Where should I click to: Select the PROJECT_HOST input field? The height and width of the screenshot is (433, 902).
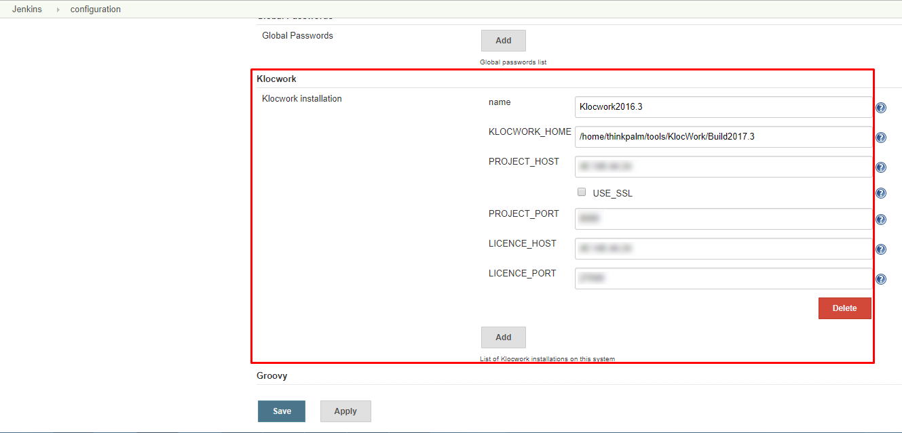coord(724,167)
